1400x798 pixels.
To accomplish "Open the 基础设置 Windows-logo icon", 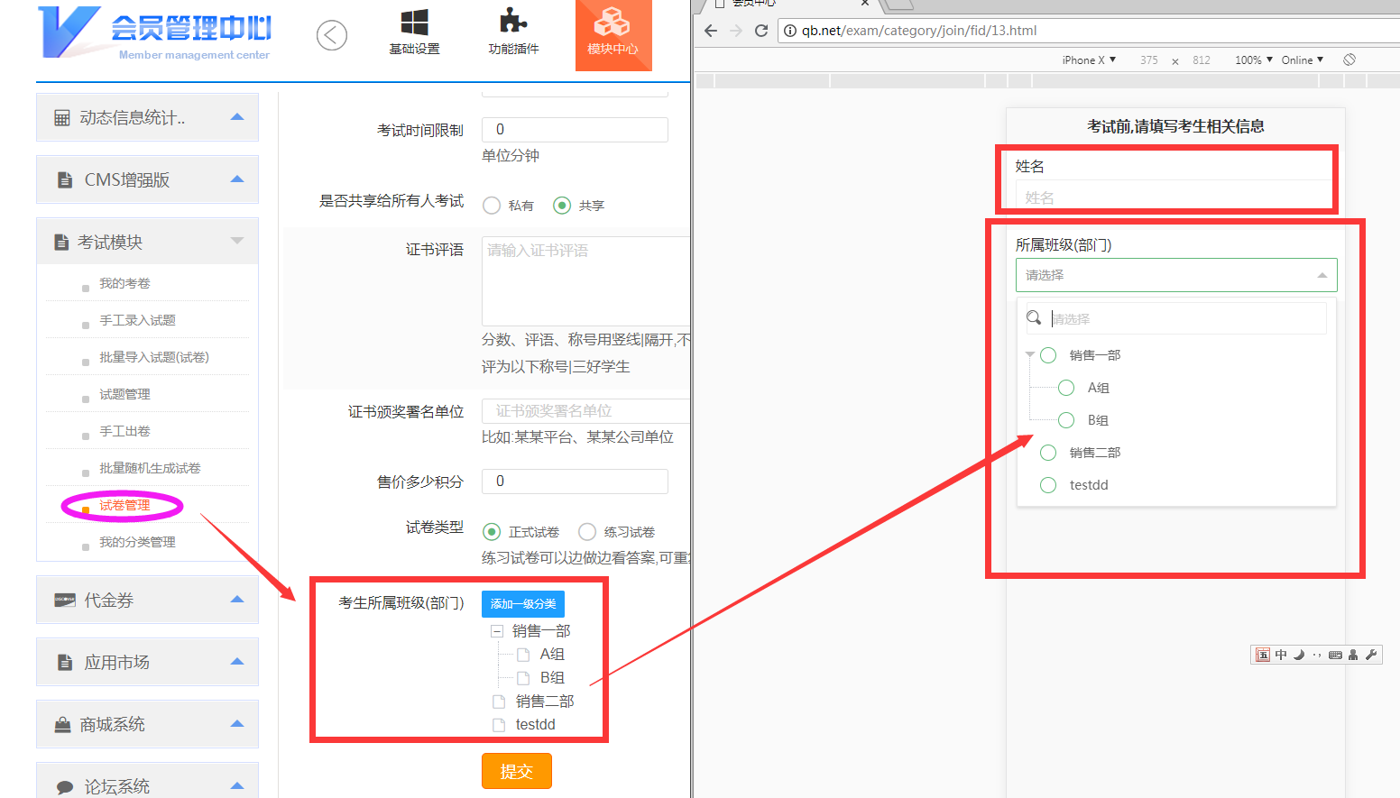I will [x=414, y=23].
